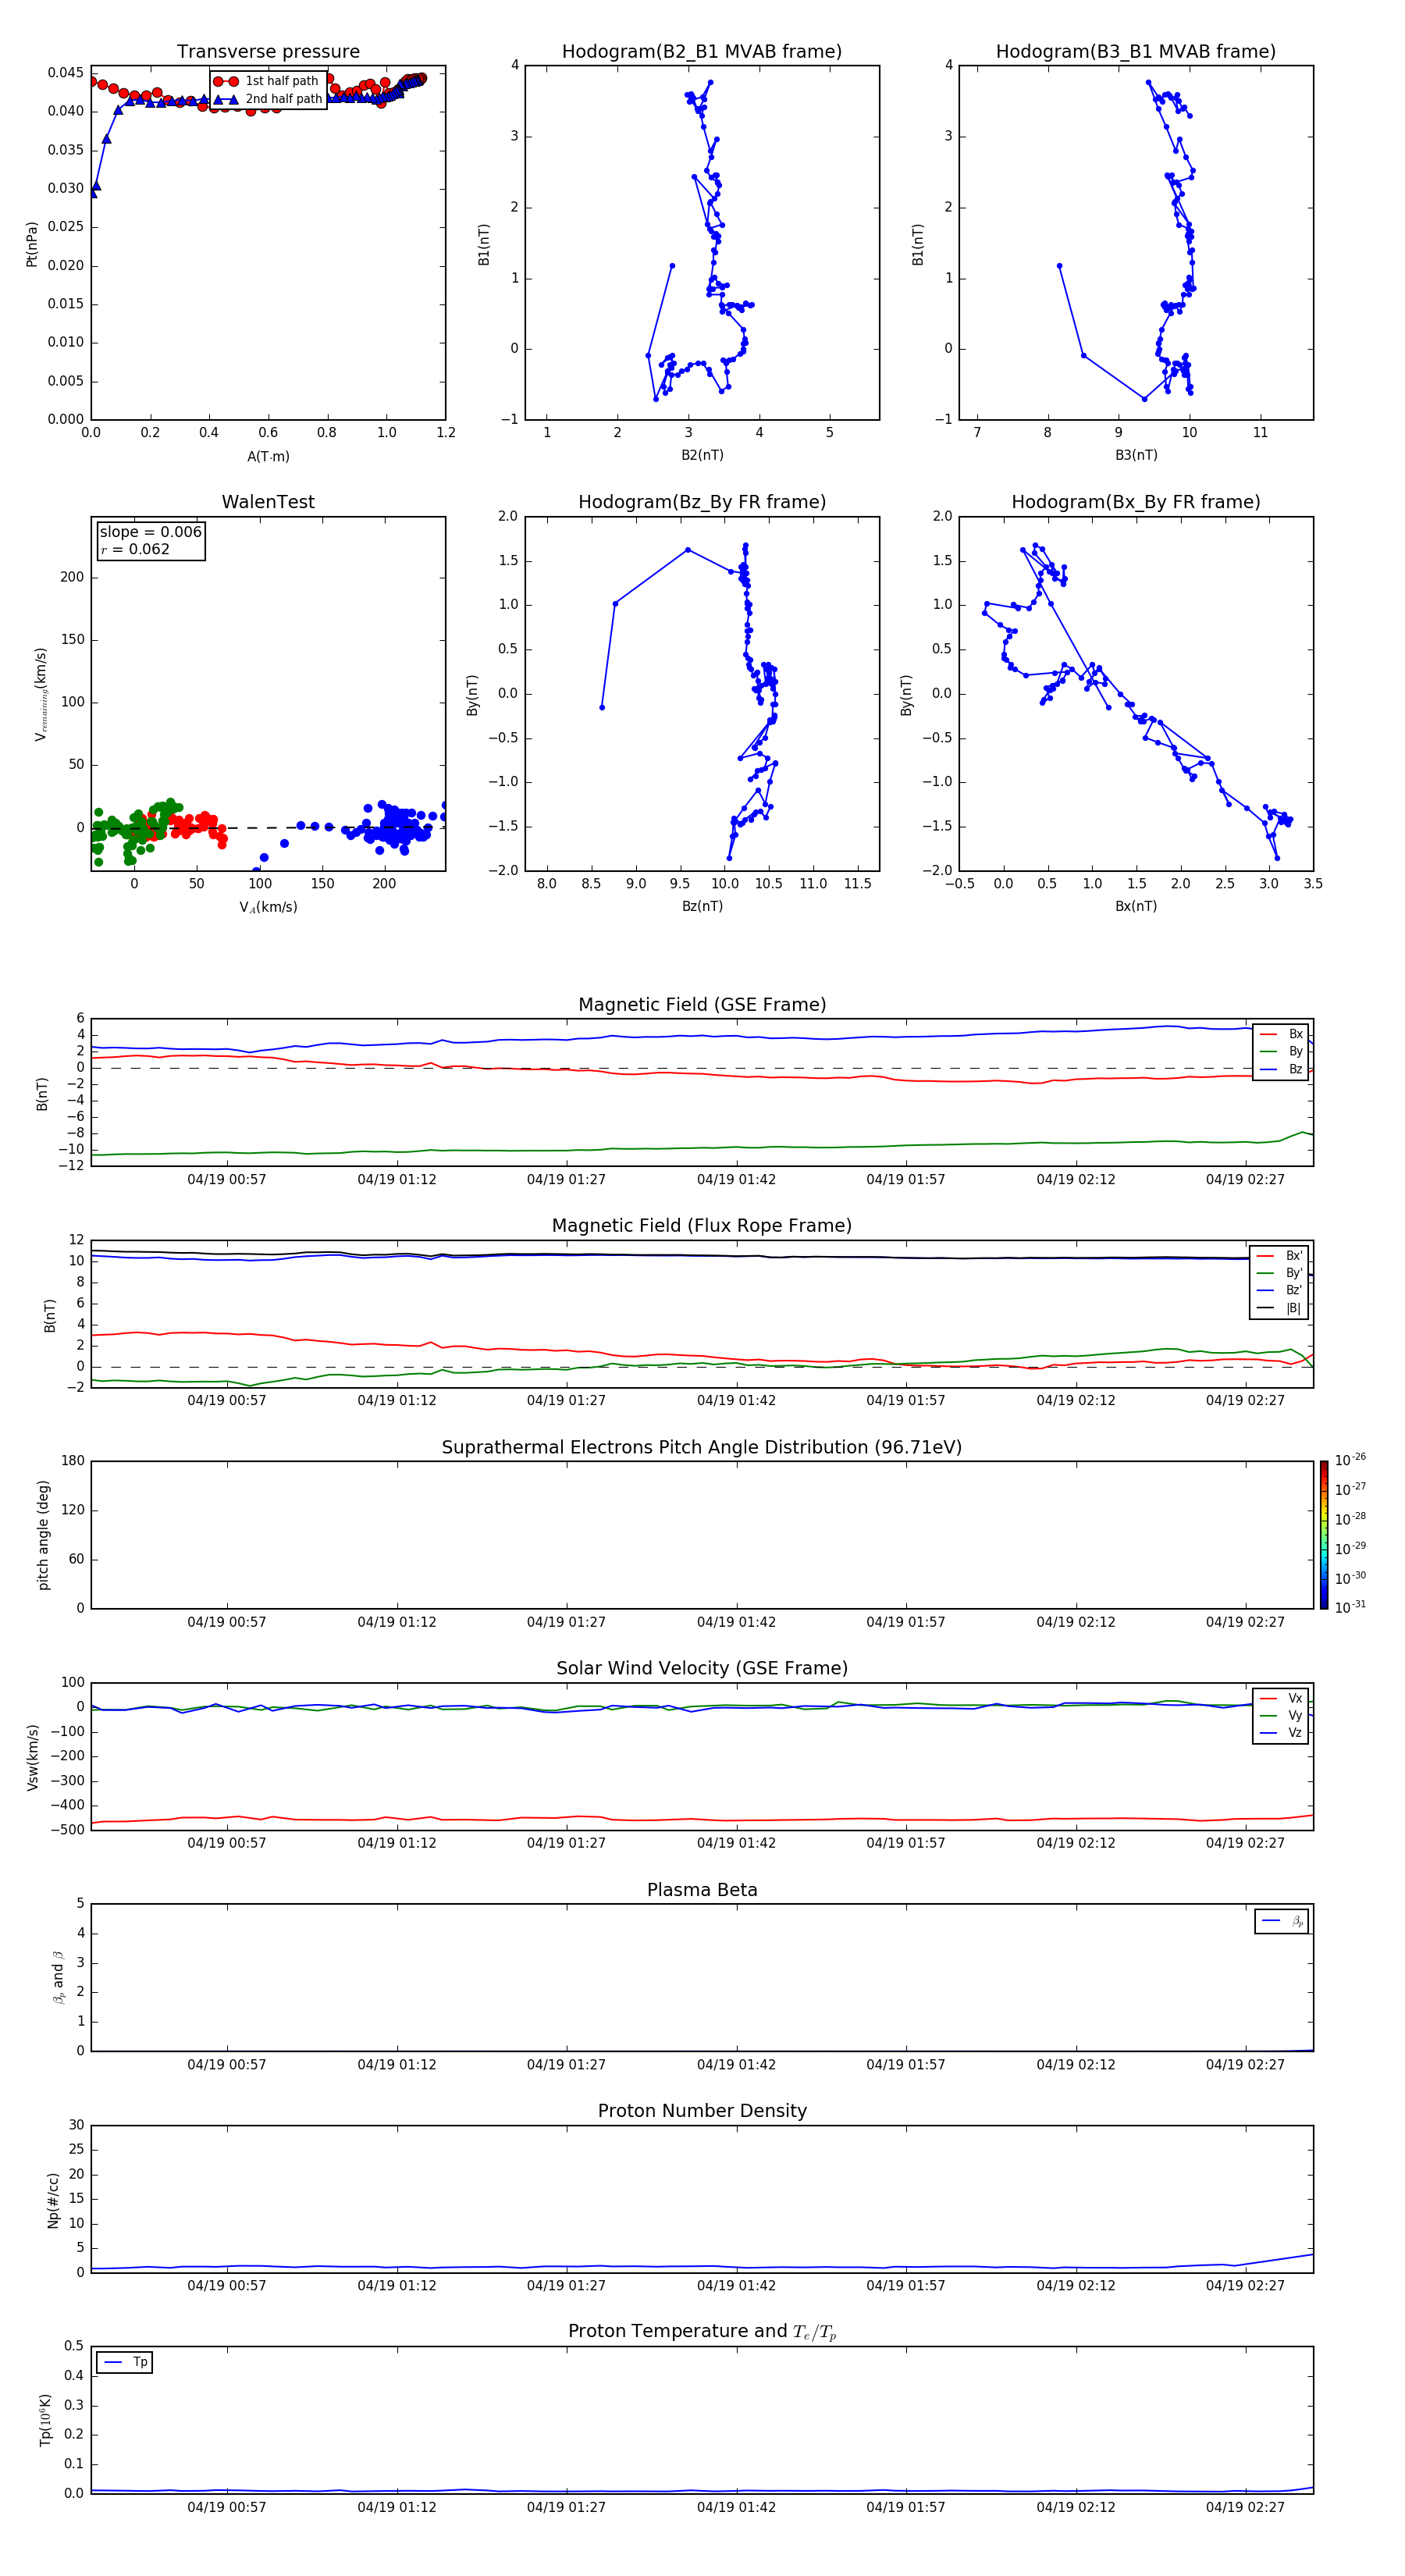The height and width of the screenshot is (2576, 1405).
Task: Click "04/19 01:12" tick under Solar Wind Velocity
Action: click(397, 1844)
